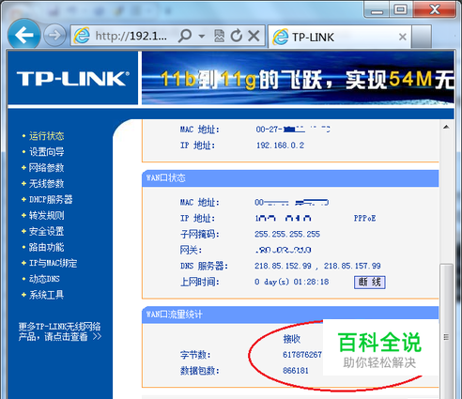The width and height of the screenshot is (462, 399).
Task: Click the TP-LINK logo
Action: click(x=73, y=78)
